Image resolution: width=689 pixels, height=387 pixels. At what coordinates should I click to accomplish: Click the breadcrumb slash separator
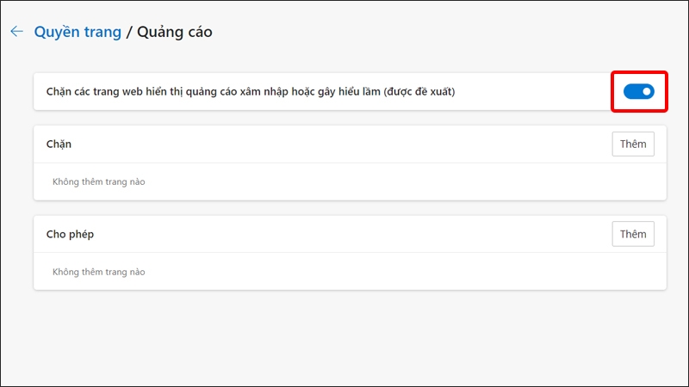pyautogui.click(x=130, y=32)
